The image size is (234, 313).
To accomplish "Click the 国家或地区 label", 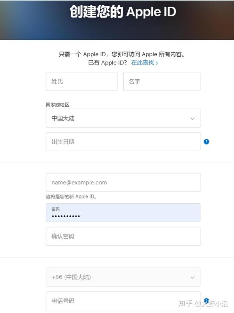I will (58, 105).
